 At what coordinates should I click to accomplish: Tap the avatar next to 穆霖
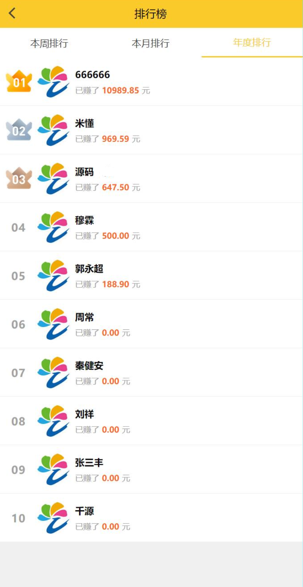pos(53,227)
